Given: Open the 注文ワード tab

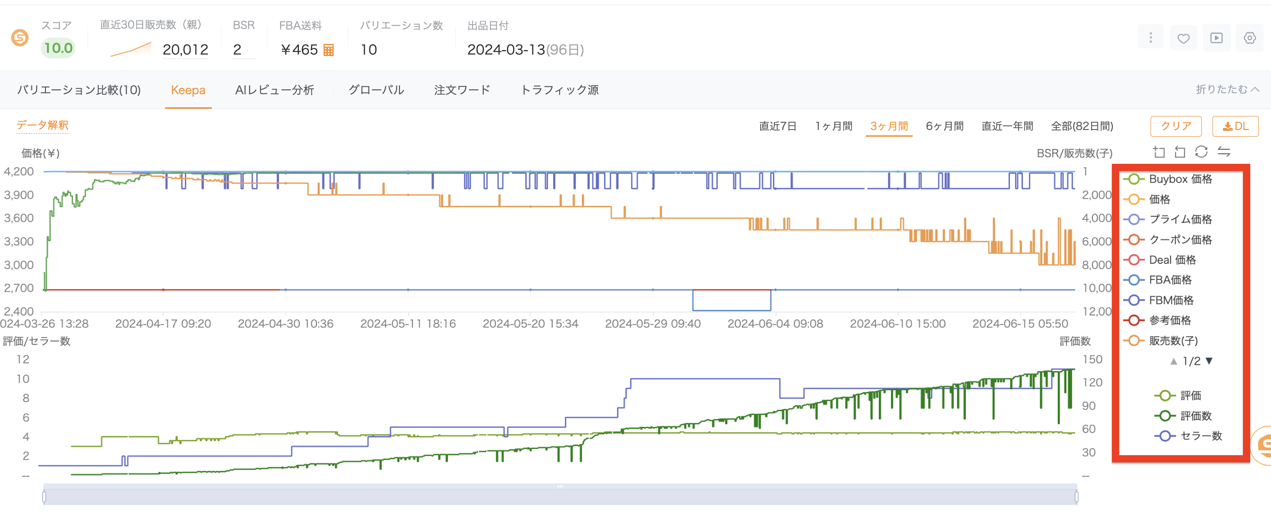Looking at the screenshot, I should (x=462, y=90).
